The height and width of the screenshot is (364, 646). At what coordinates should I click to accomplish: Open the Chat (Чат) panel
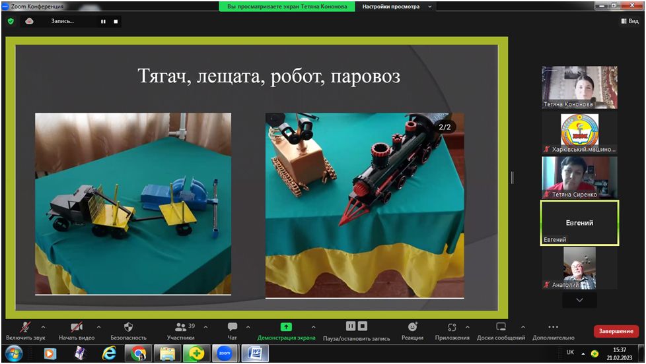(x=233, y=331)
